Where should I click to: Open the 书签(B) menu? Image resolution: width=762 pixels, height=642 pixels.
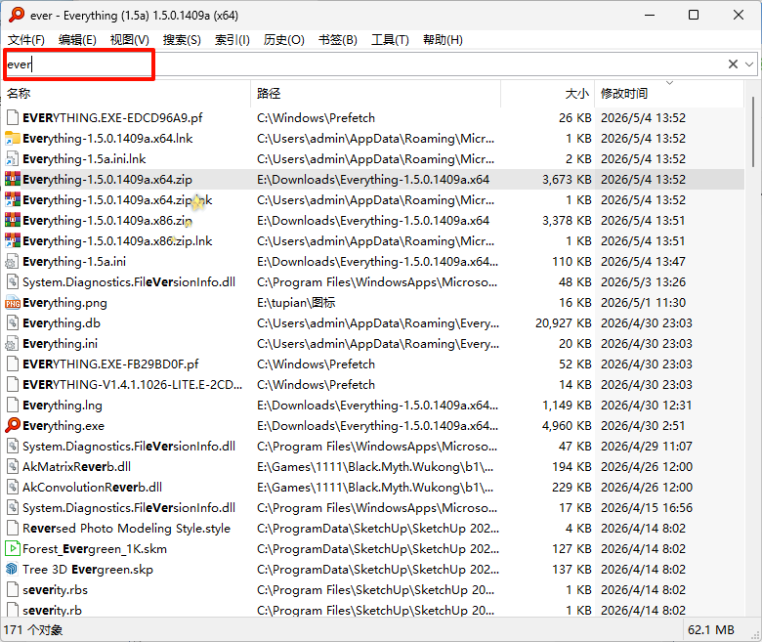pyautogui.click(x=338, y=40)
